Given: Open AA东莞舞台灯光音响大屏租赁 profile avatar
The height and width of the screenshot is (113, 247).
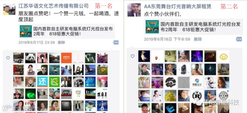Looking at the screenshot, I should 134,10.
